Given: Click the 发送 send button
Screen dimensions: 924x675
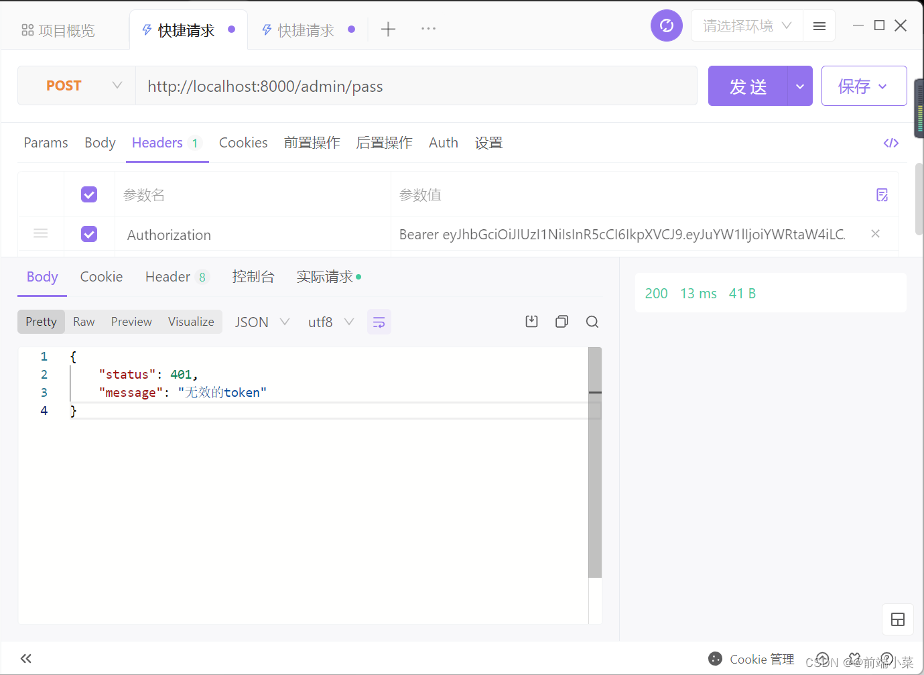Looking at the screenshot, I should 746,86.
